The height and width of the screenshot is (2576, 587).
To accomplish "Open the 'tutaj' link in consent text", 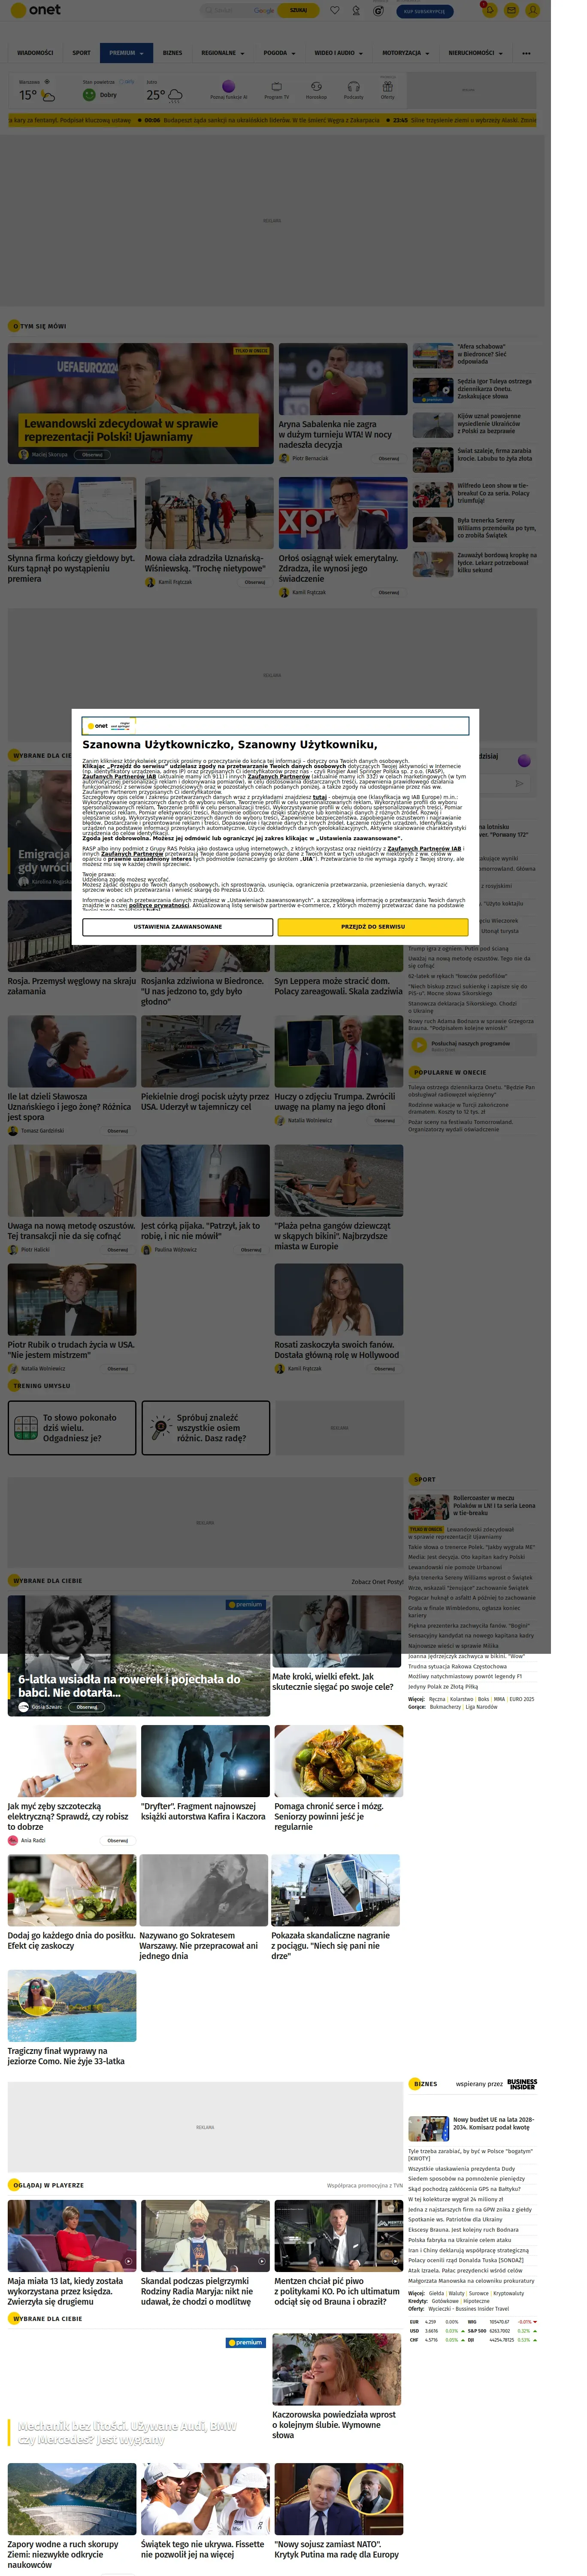I will [320, 797].
